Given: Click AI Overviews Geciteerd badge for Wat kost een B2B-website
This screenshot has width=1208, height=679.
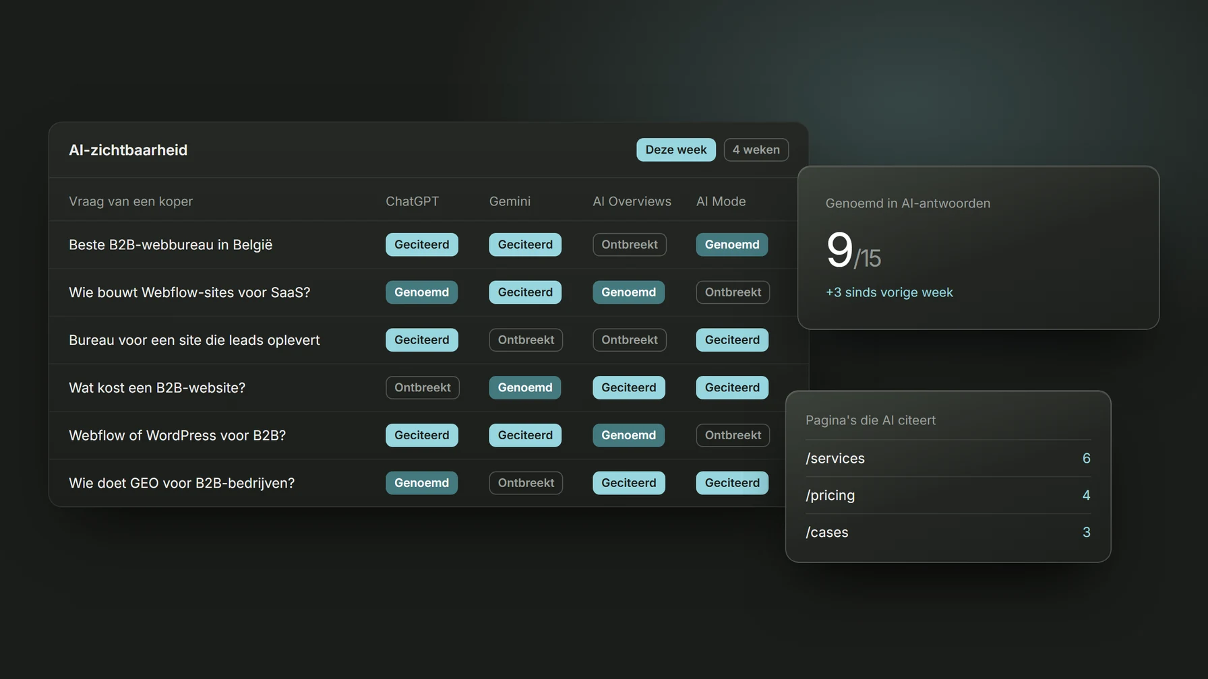Looking at the screenshot, I should 629,388.
